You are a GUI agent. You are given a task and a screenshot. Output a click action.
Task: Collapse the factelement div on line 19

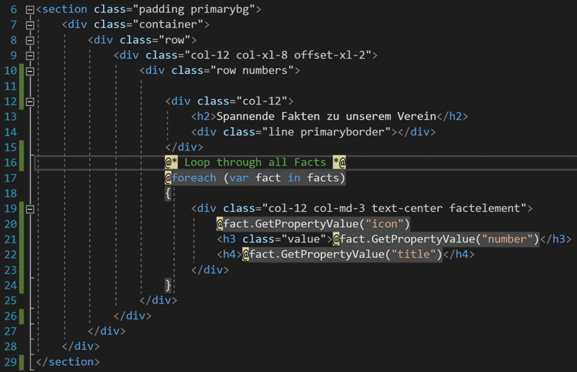point(30,209)
